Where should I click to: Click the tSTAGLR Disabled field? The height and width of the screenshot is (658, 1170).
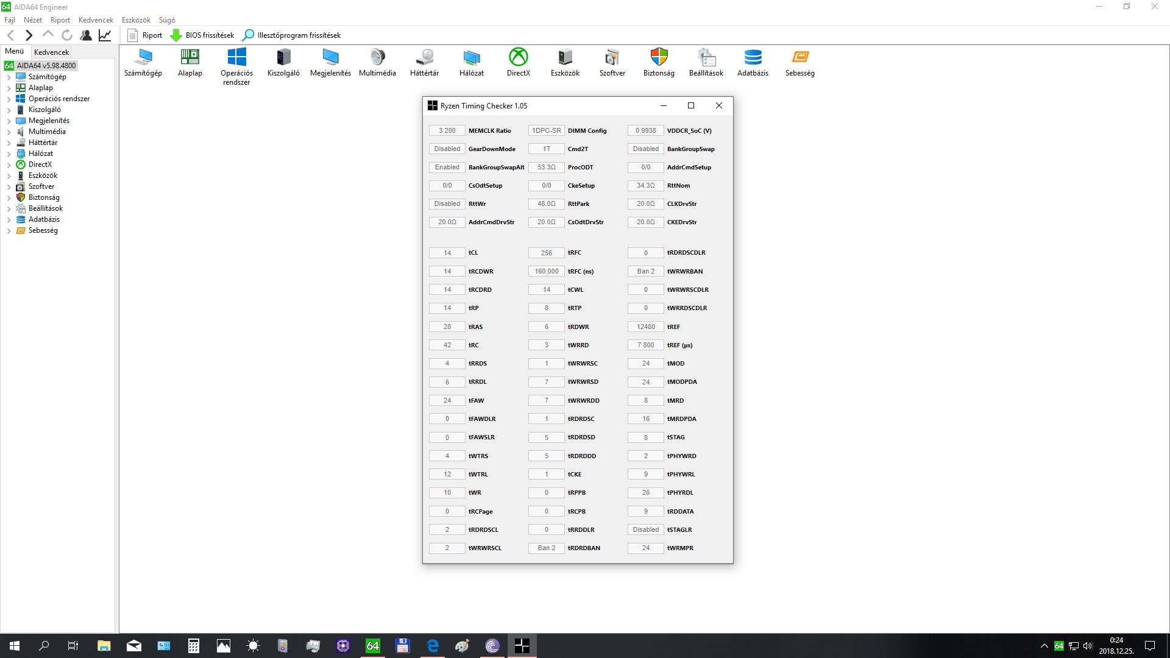pos(645,529)
